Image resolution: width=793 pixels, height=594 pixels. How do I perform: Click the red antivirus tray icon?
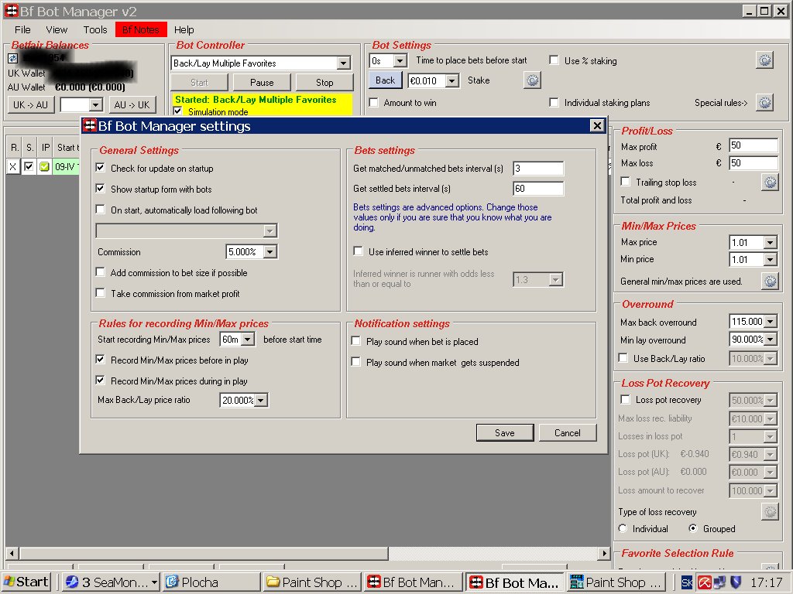click(x=704, y=583)
